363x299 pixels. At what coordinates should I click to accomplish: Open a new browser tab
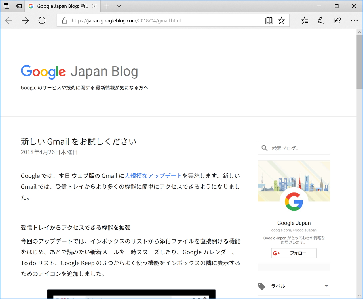[x=107, y=6]
